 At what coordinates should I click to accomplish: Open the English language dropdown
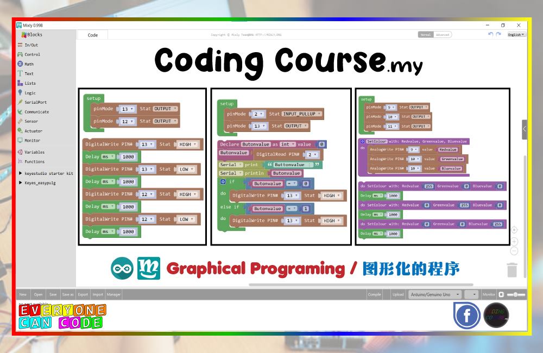pos(516,35)
